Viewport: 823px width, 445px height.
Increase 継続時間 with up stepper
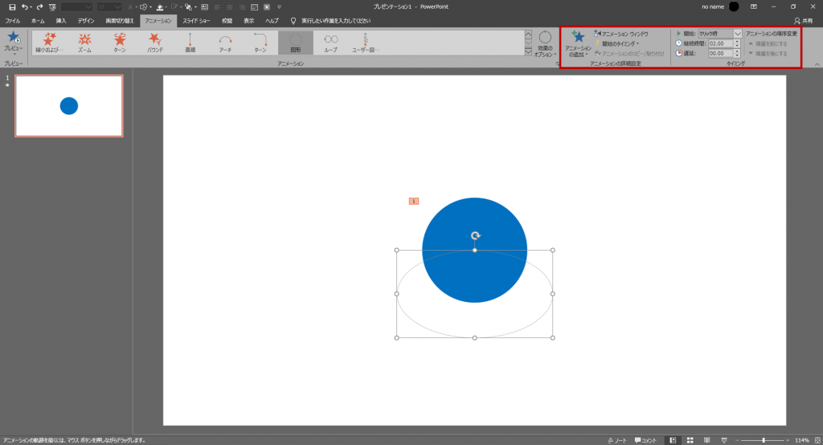738,42
